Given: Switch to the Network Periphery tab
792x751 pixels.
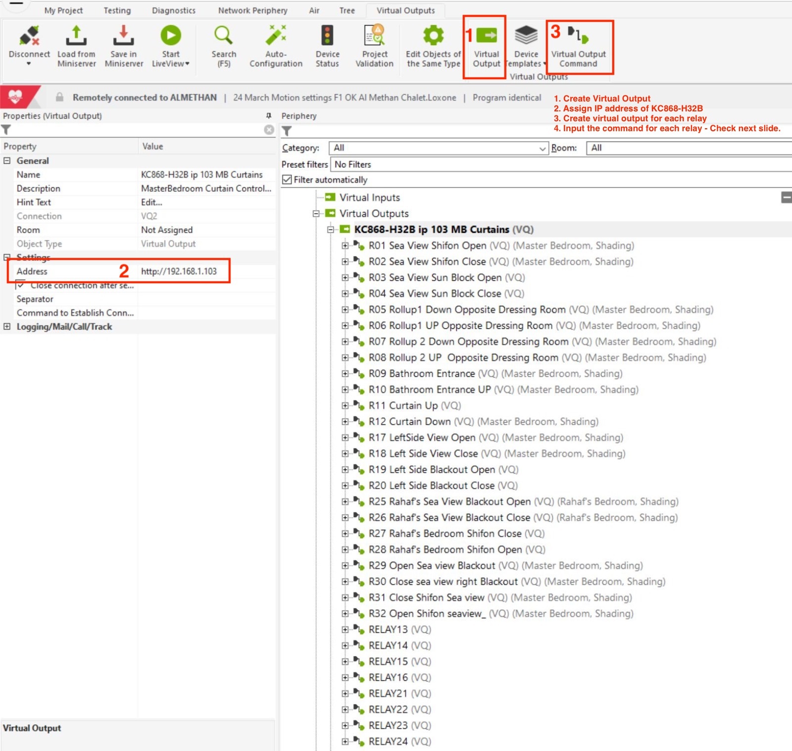Looking at the screenshot, I should 252,10.
